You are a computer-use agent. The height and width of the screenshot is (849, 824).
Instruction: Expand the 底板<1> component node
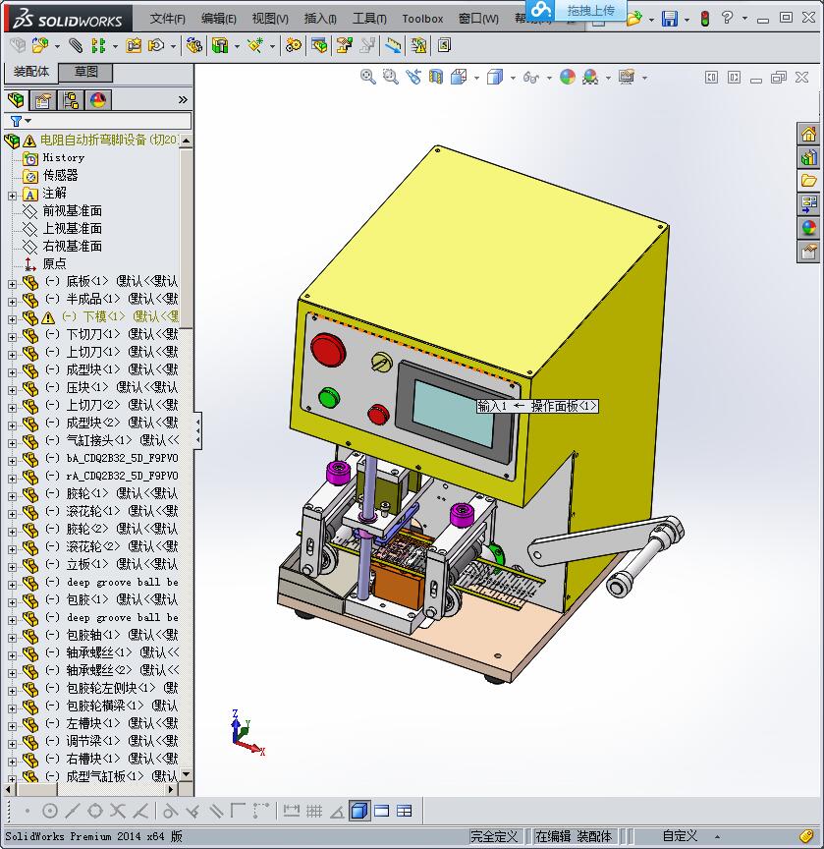coord(12,283)
